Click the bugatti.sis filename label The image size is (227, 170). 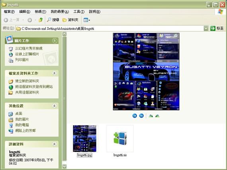click(120, 155)
